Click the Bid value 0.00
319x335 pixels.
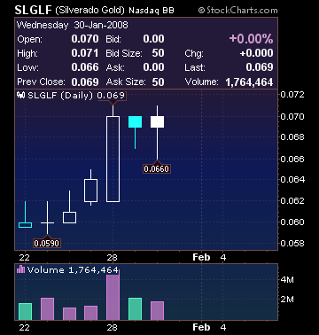pyautogui.click(x=153, y=39)
